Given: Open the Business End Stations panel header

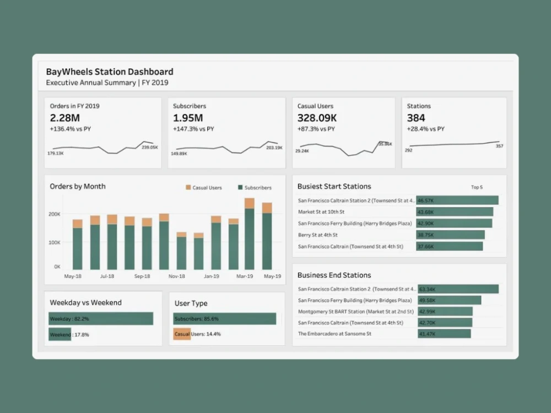Looking at the screenshot, I should 334,275.
